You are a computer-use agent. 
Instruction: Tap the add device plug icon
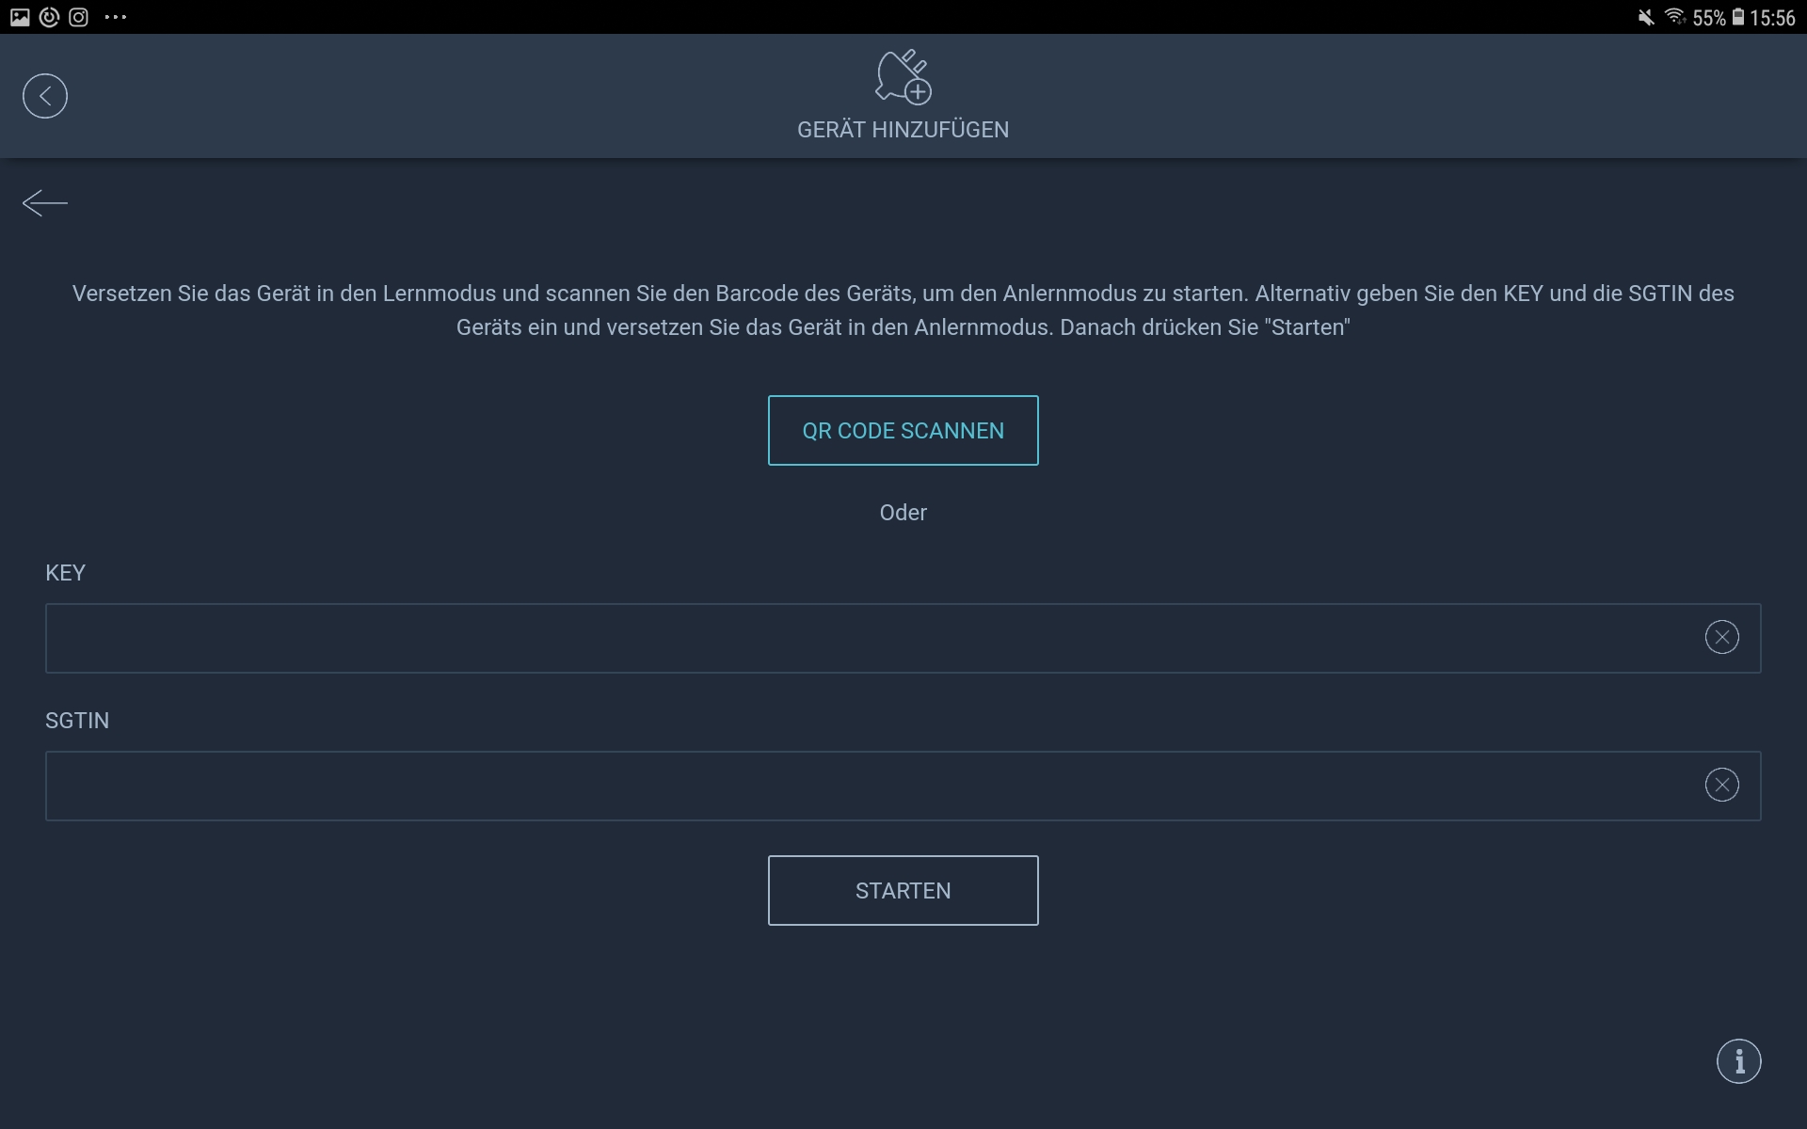pos(903,77)
